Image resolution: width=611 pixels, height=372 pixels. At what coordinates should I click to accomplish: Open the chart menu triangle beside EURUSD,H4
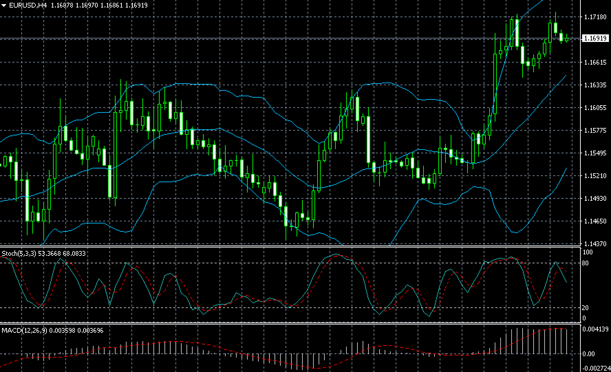pos(4,5)
